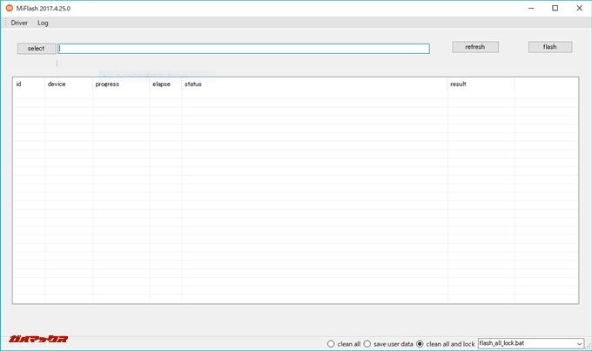Click the result column header

tap(481, 84)
